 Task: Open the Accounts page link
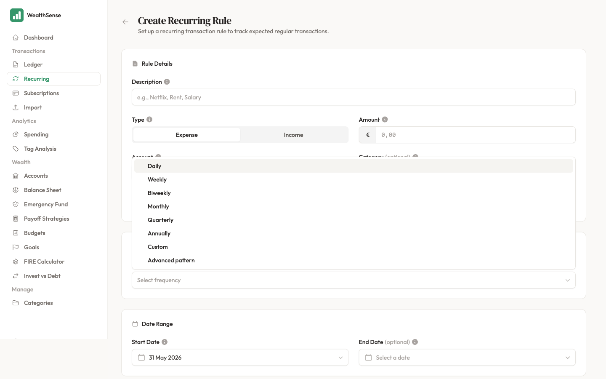click(x=53, y=176)
